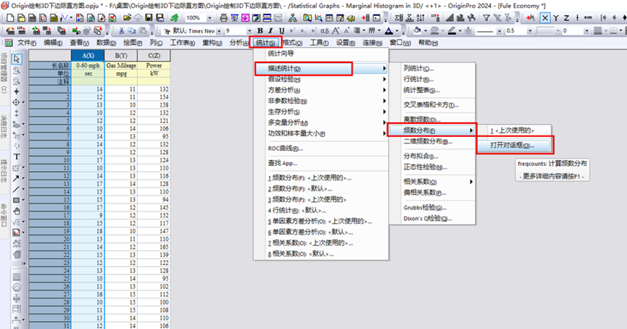Choose 打开对话框 menu item
Viewport: 627px width, 329px height.
[x=515, y=145]
